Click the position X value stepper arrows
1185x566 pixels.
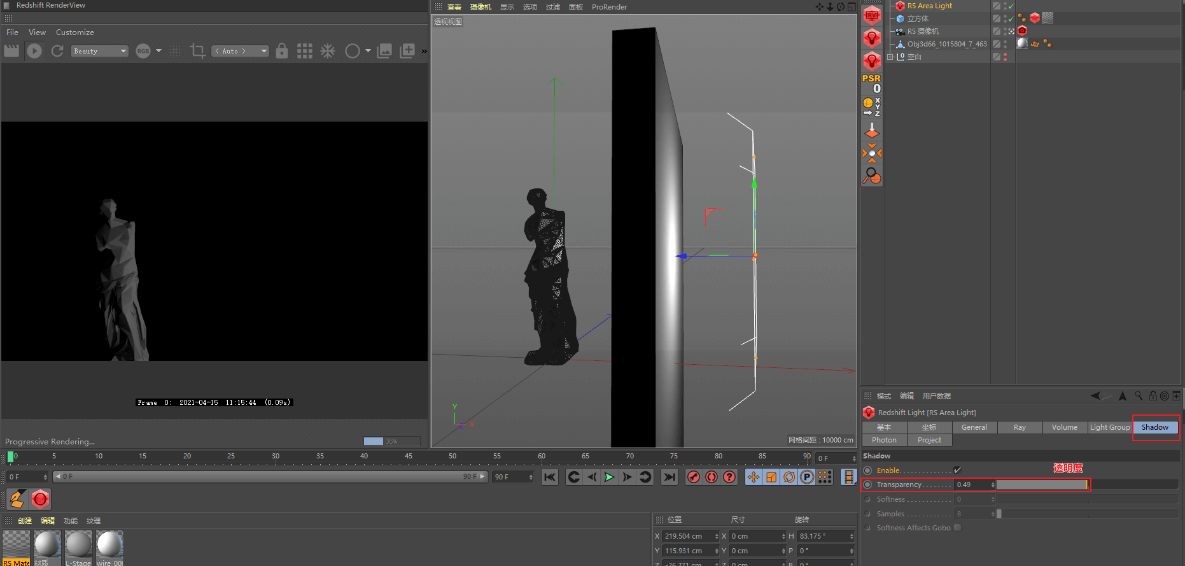717,536
